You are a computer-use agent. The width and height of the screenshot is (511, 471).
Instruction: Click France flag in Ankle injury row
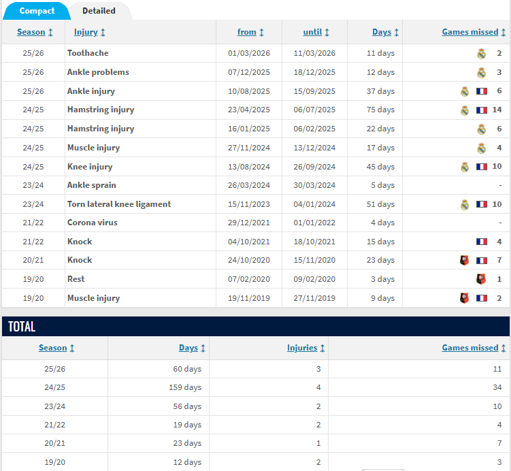482,91
